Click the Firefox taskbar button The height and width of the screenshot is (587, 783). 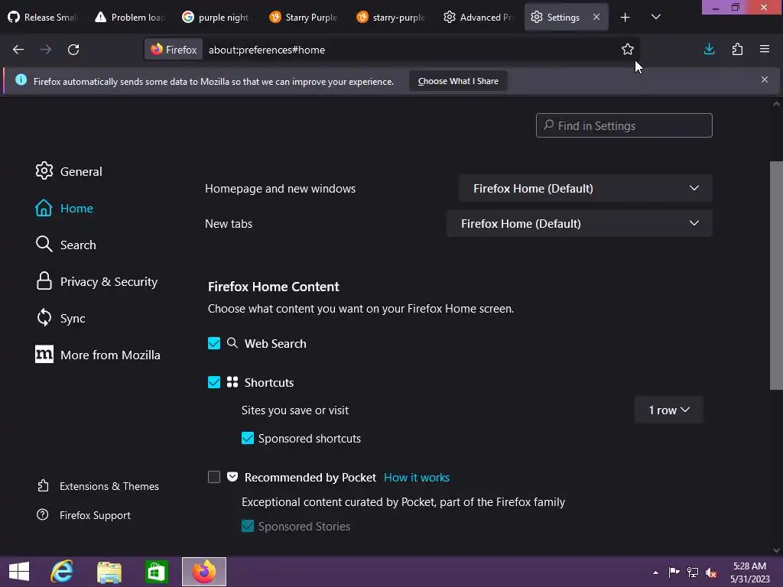tap(203, 572)
